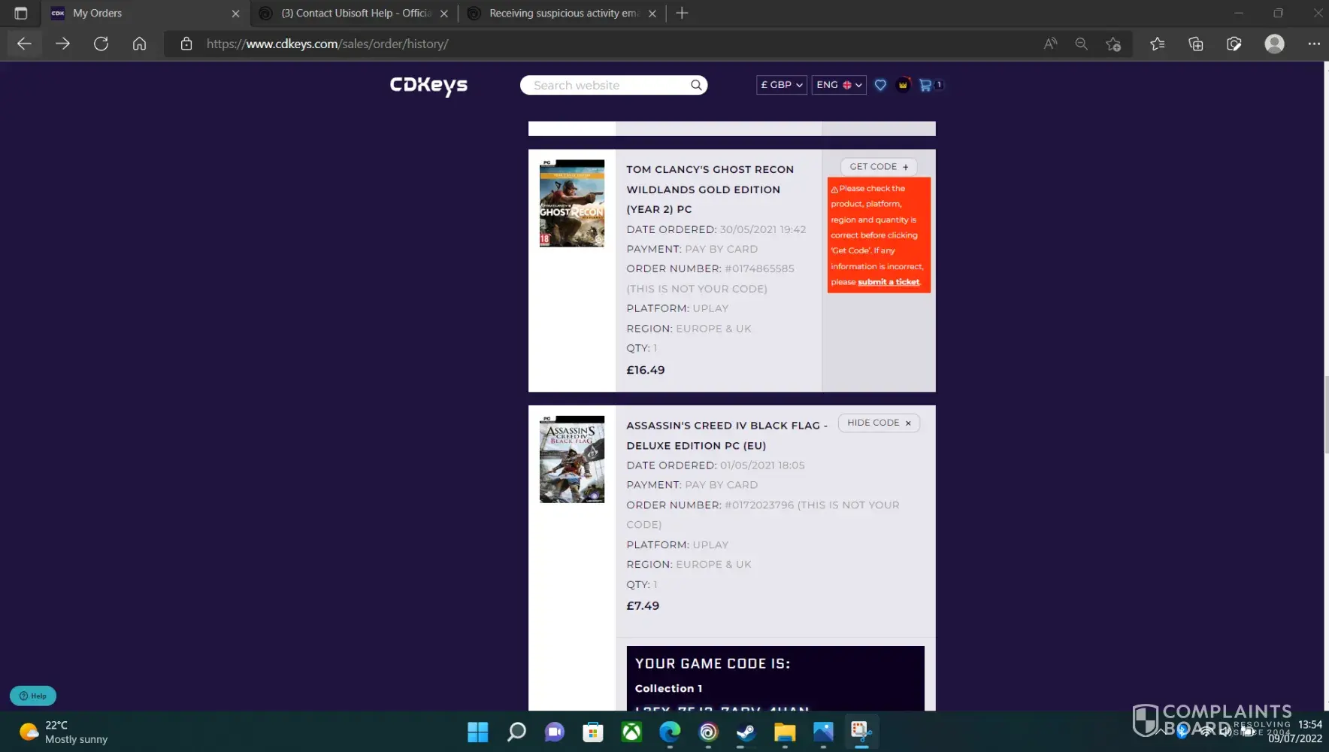
Task: Click the submit a ticket link
Action: point(889,282)
